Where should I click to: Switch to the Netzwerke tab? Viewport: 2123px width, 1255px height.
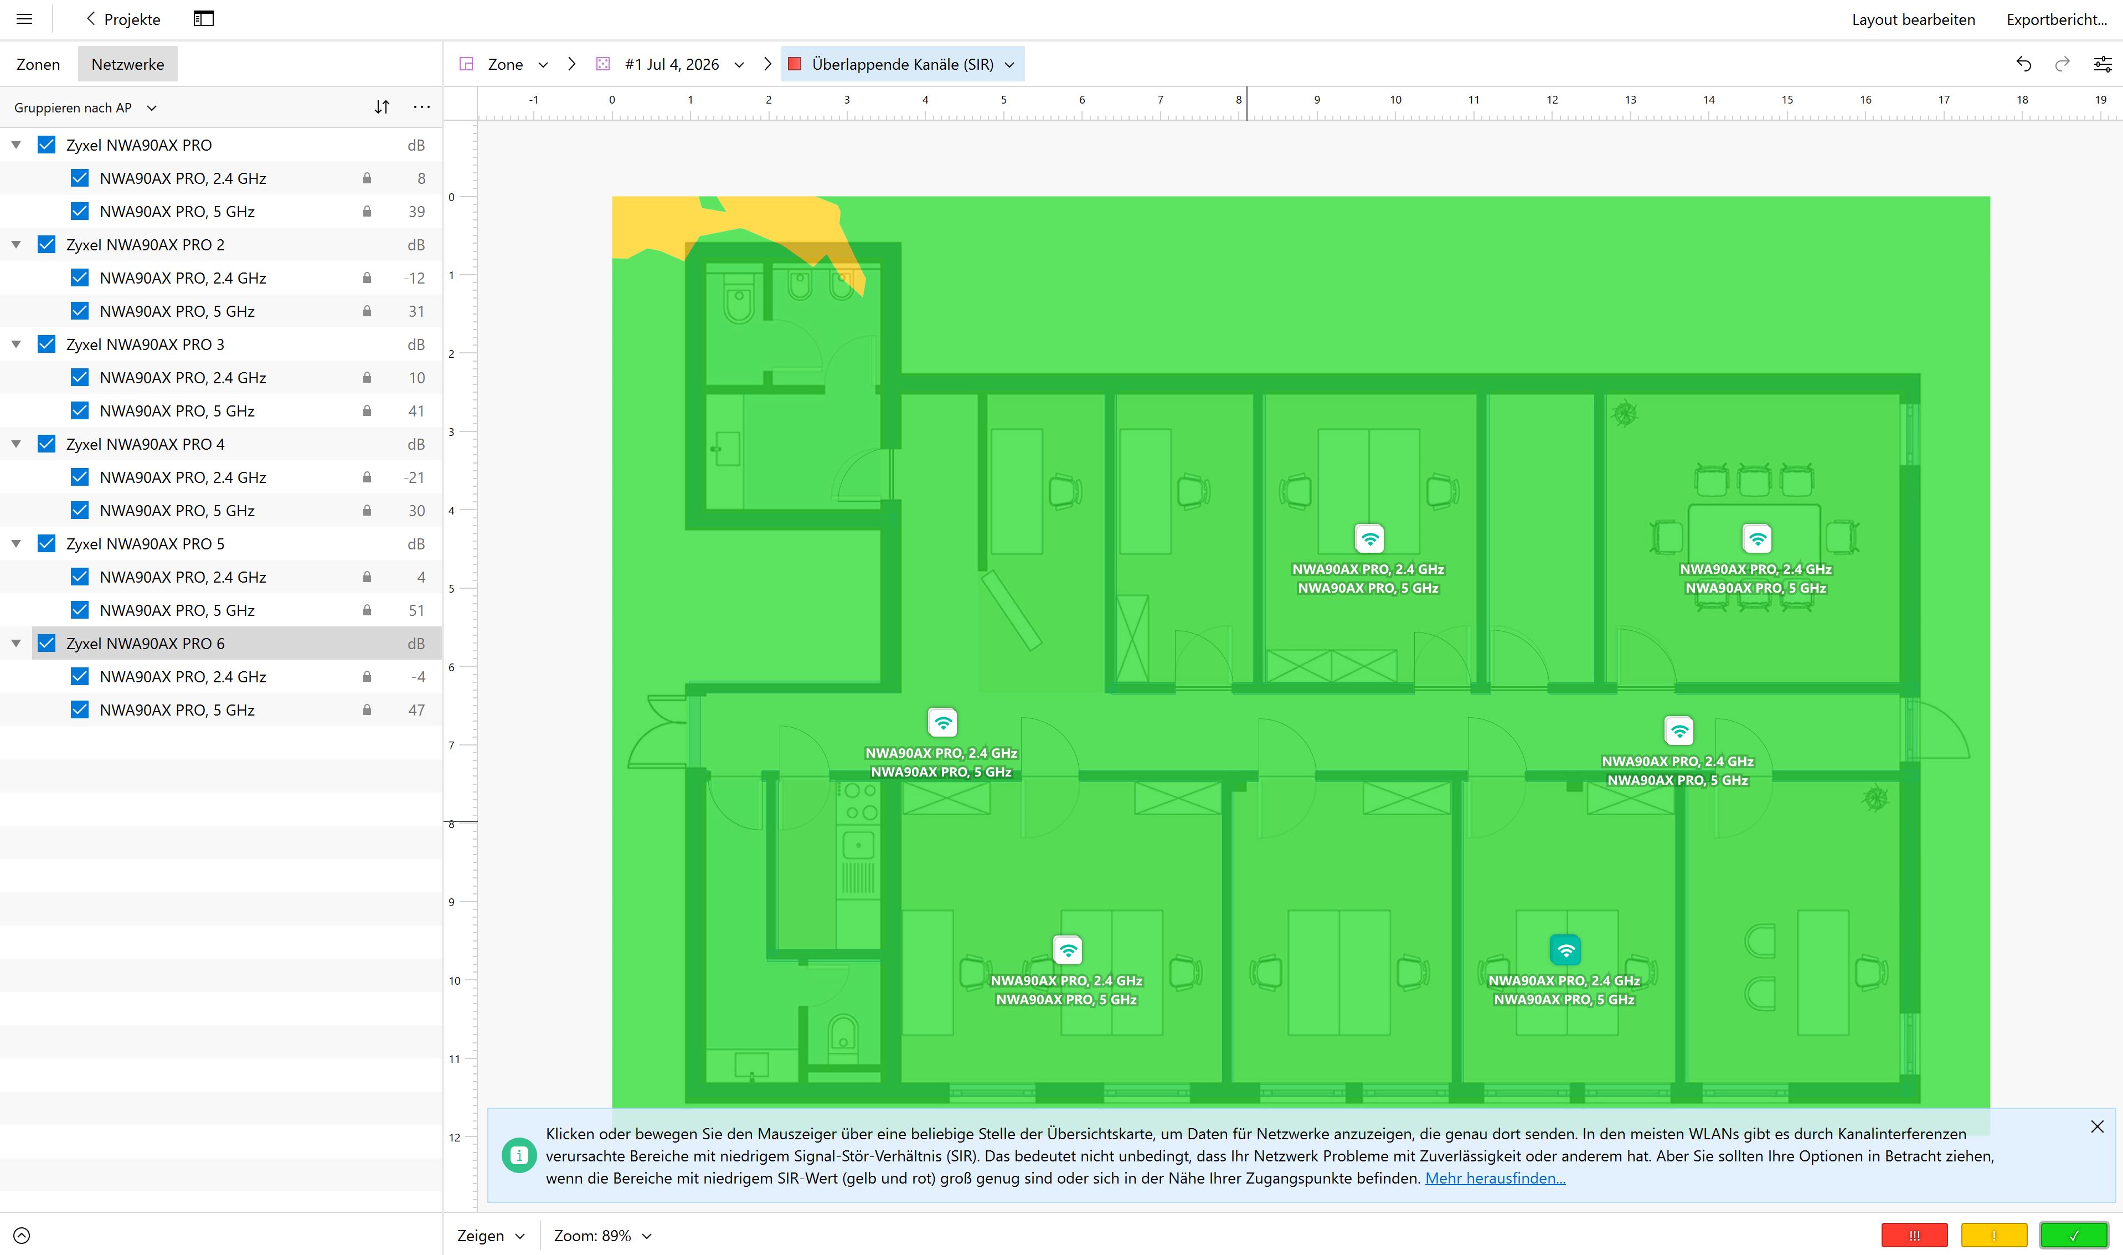point(128,64)
